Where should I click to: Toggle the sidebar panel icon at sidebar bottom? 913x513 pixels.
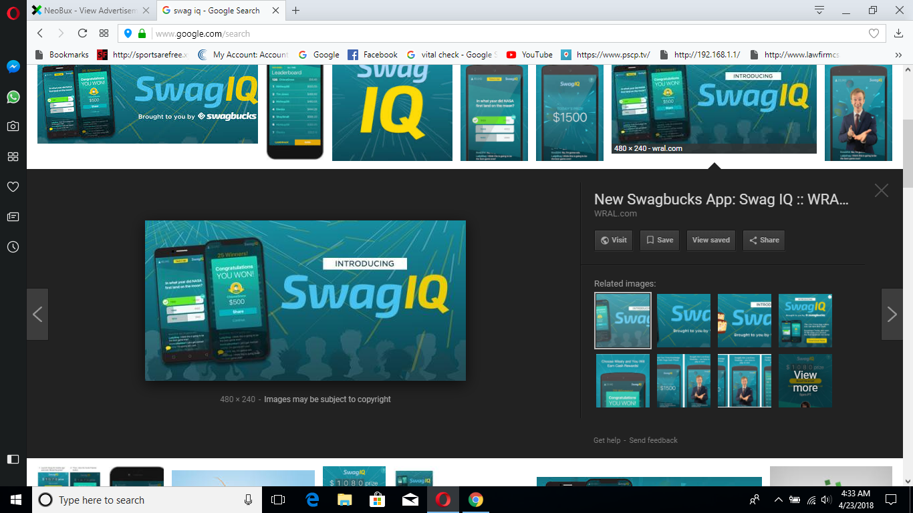[x=13, y=459]
